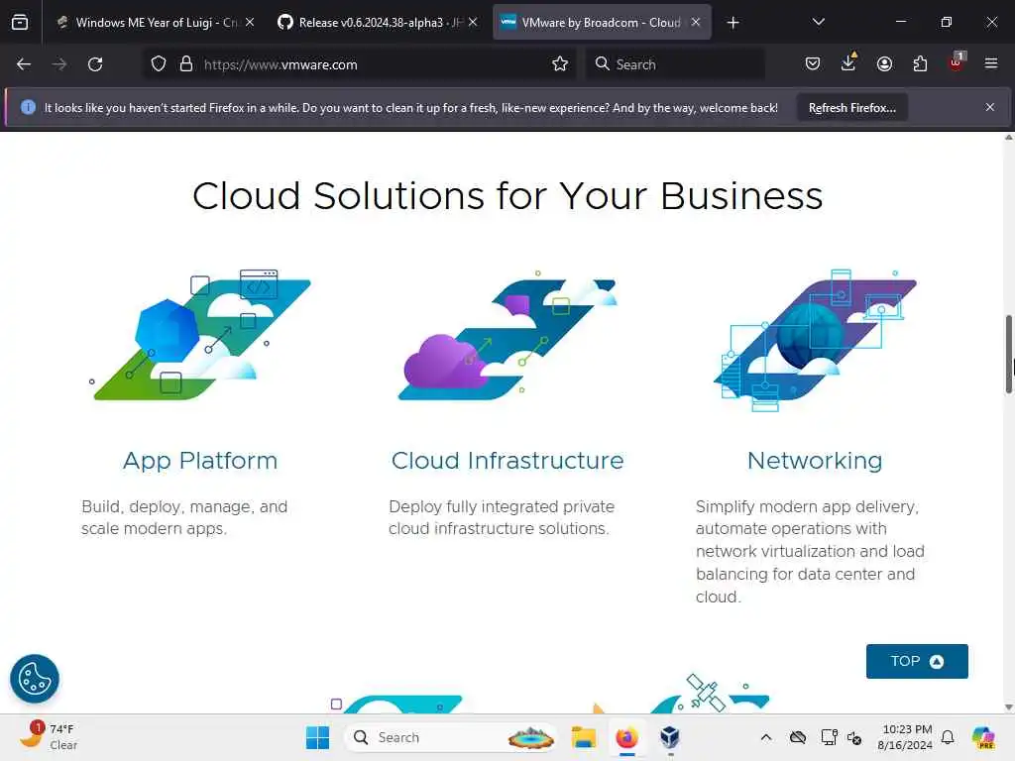Close the Windows ME Year of Luigi tab

pyautogui.click(x=250, y=23)
